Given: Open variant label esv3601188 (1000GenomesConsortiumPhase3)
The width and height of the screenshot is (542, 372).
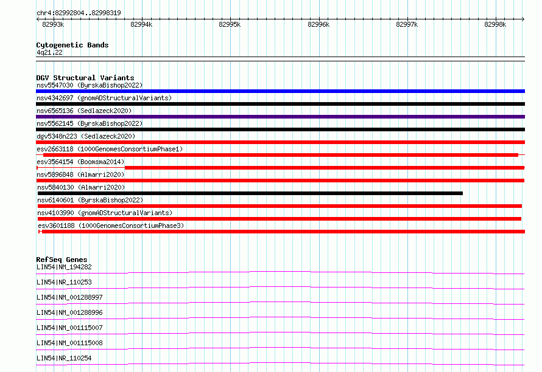Looking at the screenshot, I should pyautogui.click(x=111, y=226).
